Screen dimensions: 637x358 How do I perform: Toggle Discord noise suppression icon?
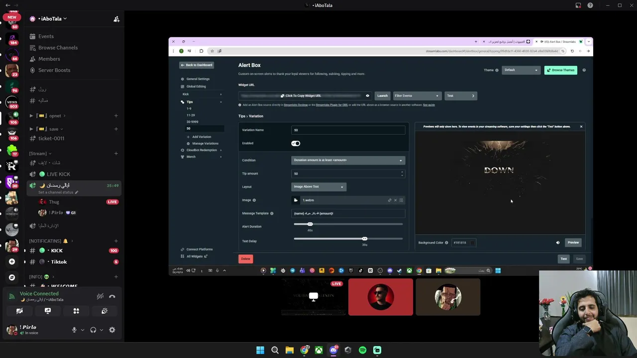click(100, 296)
